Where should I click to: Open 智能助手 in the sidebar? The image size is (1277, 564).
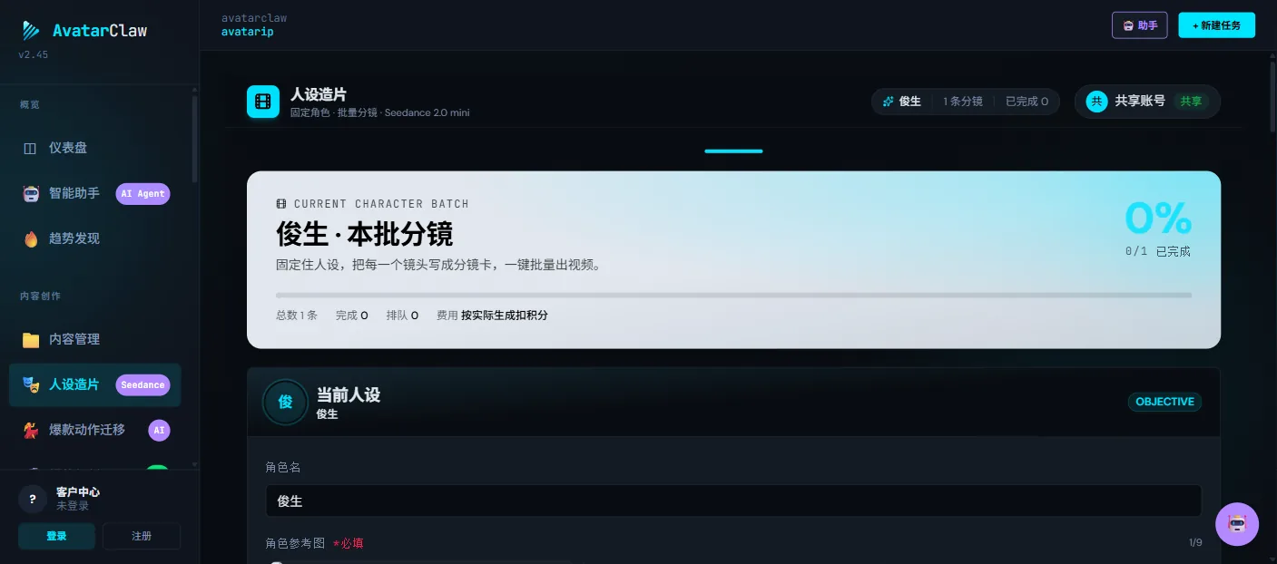95,193
